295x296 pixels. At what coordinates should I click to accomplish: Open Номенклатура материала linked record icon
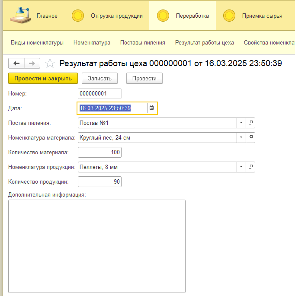pyautogui.click(x=250, y=137)
